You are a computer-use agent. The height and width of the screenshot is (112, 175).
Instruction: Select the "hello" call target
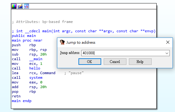(x=35, y=68)
